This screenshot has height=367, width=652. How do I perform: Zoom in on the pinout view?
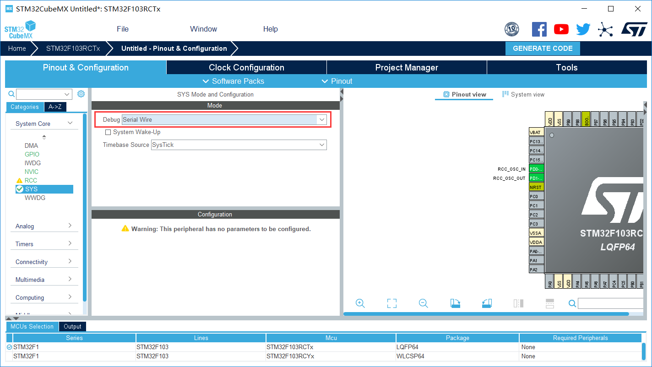tap(360, 303)
